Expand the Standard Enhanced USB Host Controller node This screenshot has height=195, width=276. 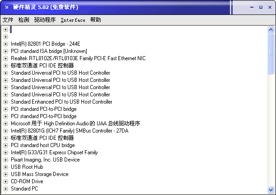pos(6,102)
